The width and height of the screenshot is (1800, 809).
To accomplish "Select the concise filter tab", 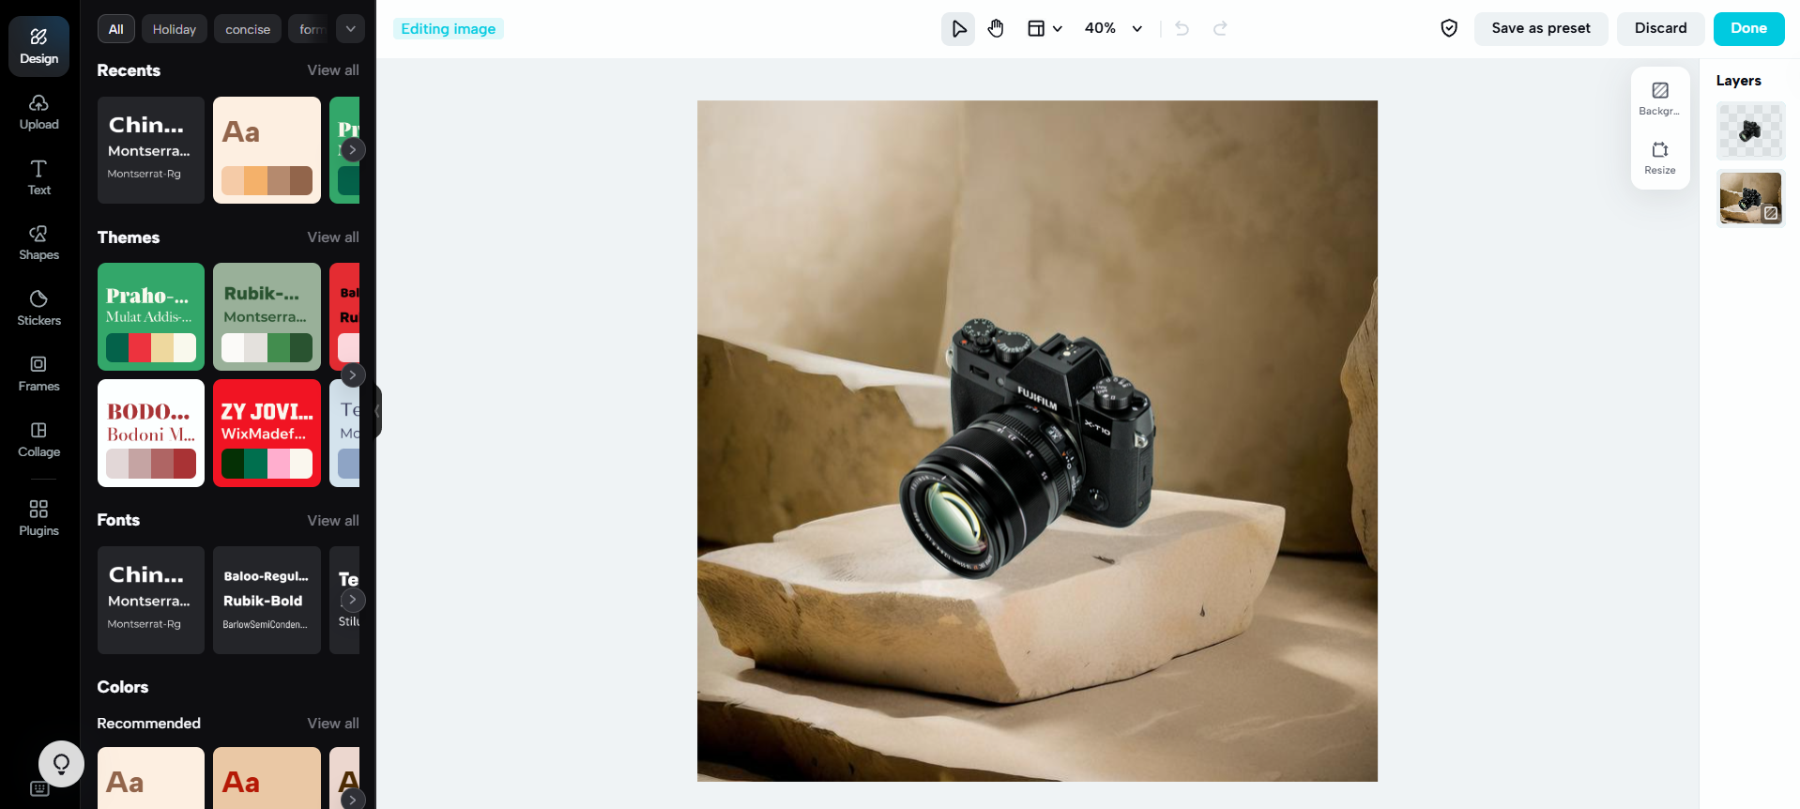I will (x=248, y=29).
